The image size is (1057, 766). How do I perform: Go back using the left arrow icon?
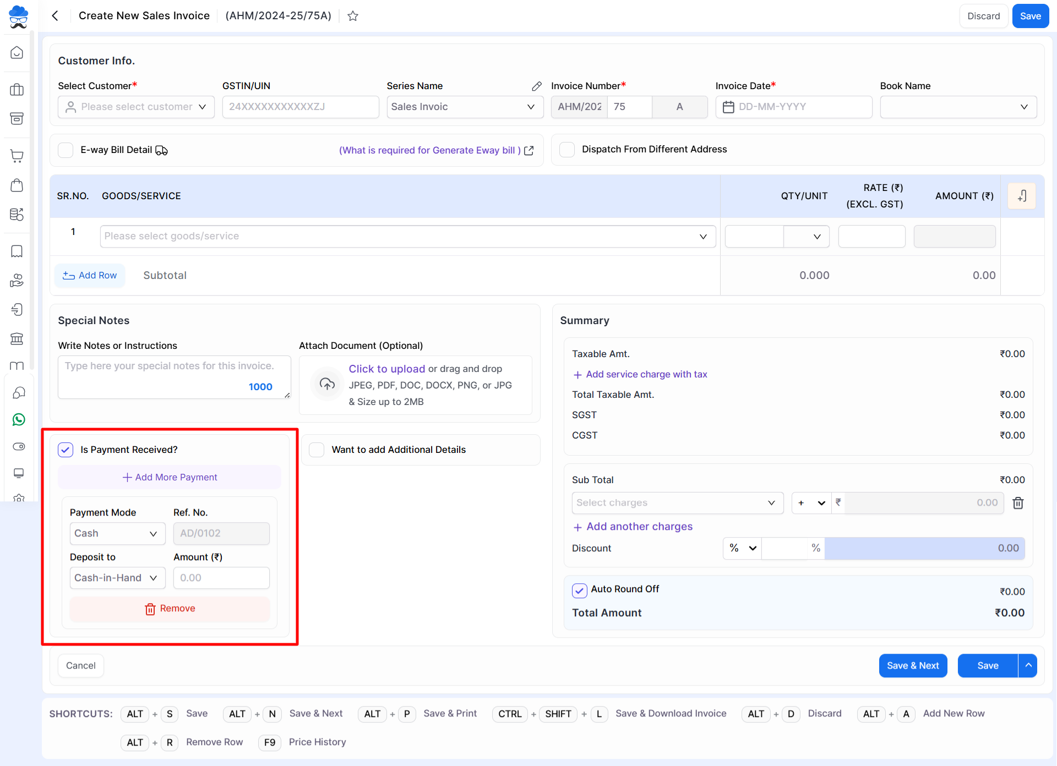55,16
